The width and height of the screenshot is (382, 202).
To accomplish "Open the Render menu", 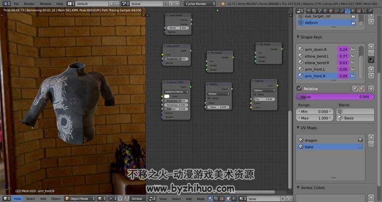I will coord(29,4).
